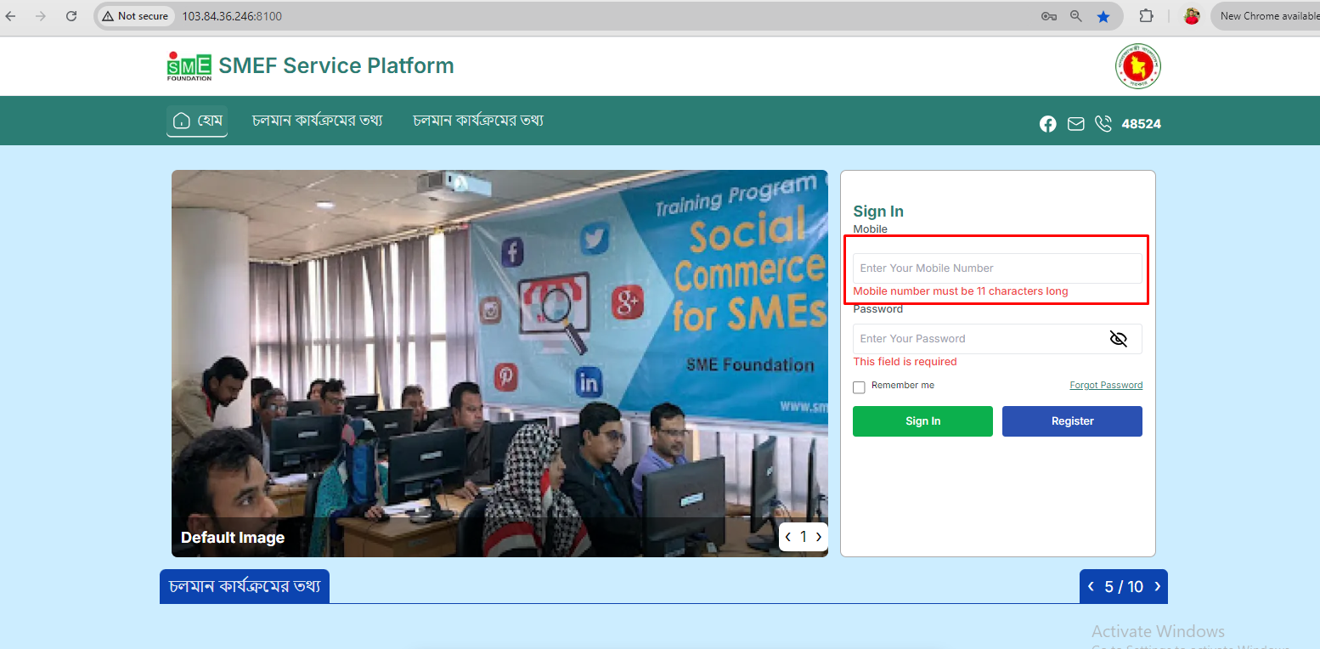
Task: Open the Chrome profile avatar
Action: pos(1192,16)
